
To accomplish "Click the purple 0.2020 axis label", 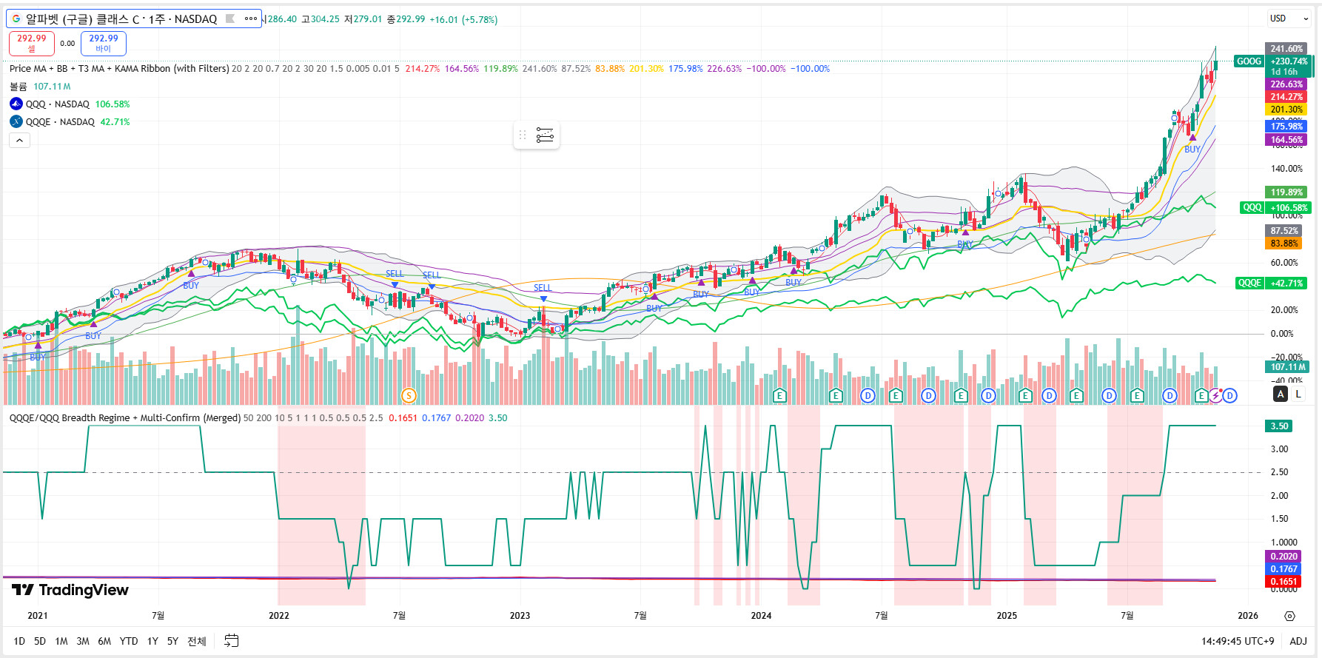I will [x=1284, y=557].
